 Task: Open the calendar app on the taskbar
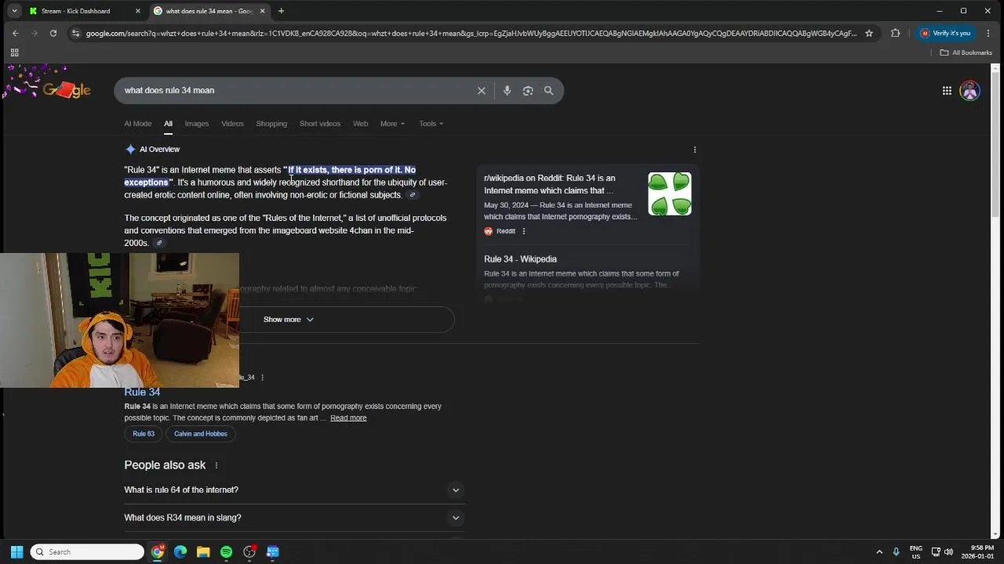(272, 551)
